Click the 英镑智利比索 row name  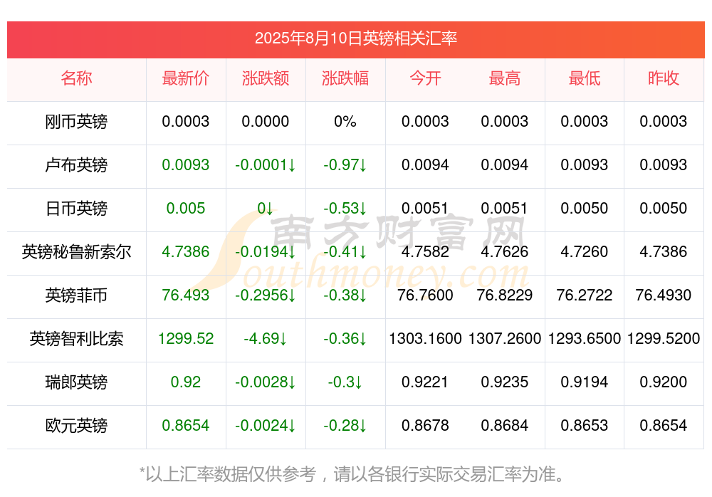coord(76,339)
